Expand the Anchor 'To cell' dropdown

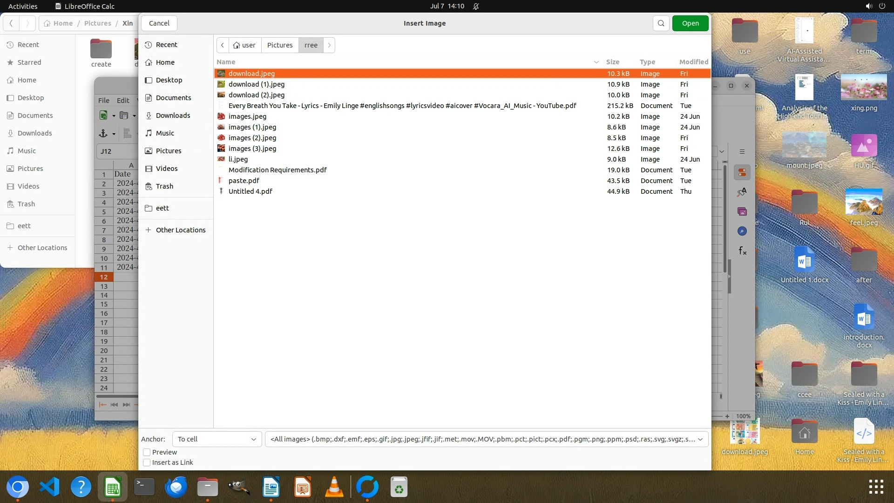[x=217, y=439]
